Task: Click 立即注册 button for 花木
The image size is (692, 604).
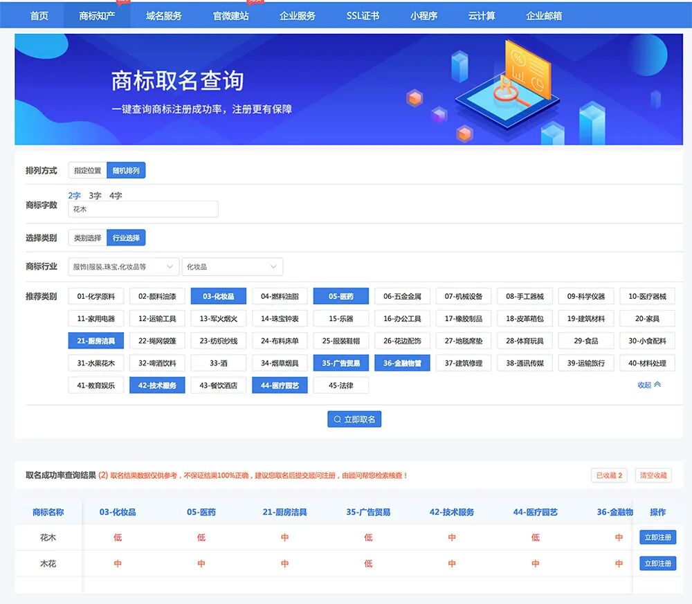Action: (x=657, y=537)
